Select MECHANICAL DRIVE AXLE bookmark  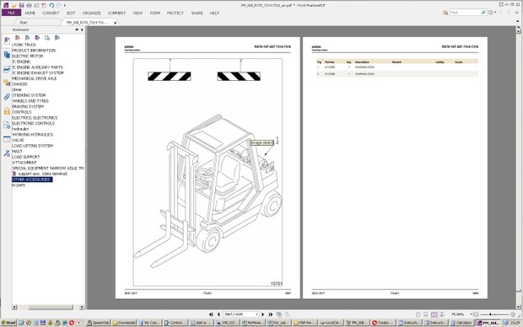34,78
